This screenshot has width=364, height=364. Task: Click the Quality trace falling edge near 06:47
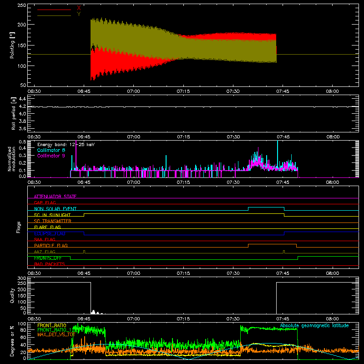[91, 298]
